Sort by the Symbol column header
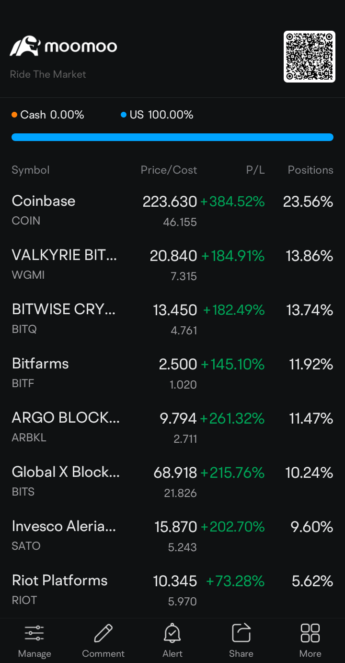 point(31,170)
